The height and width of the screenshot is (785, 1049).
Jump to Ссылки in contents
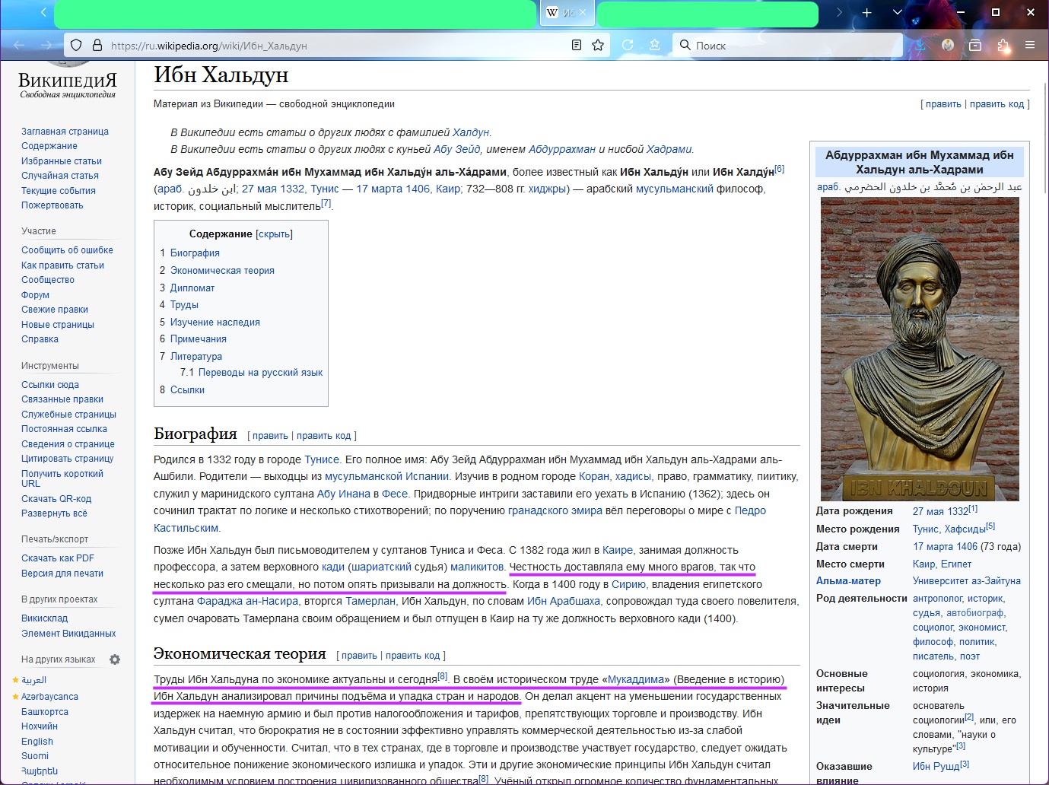[x=187, y=390]
